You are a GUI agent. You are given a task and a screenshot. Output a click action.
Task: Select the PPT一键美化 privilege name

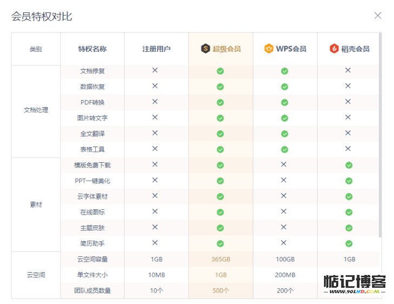click(x=92, y=181)
